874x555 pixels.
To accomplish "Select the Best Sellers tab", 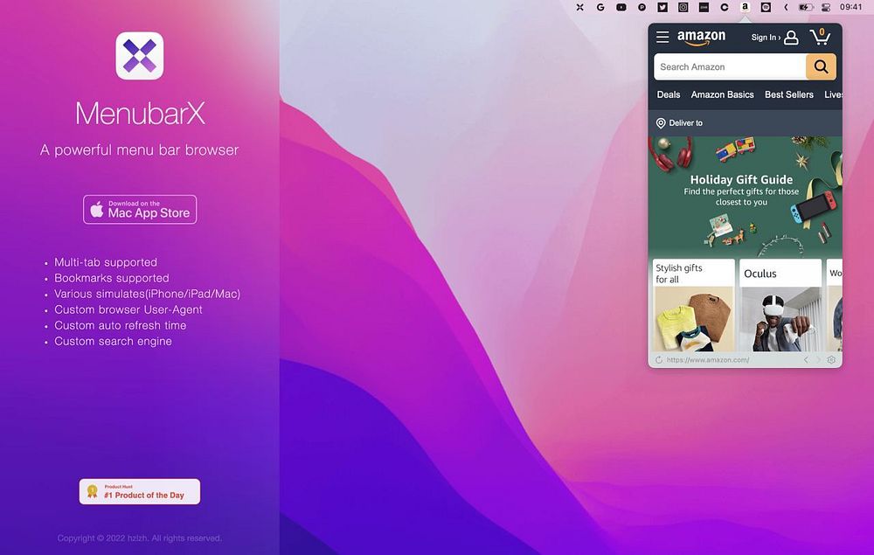I will pos(788,94).
